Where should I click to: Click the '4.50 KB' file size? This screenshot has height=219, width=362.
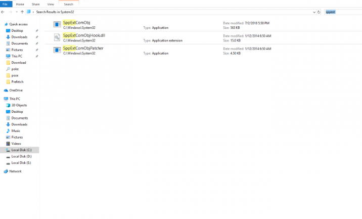235,53
